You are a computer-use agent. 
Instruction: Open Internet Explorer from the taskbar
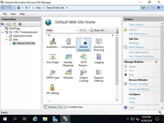click(35, 119)
